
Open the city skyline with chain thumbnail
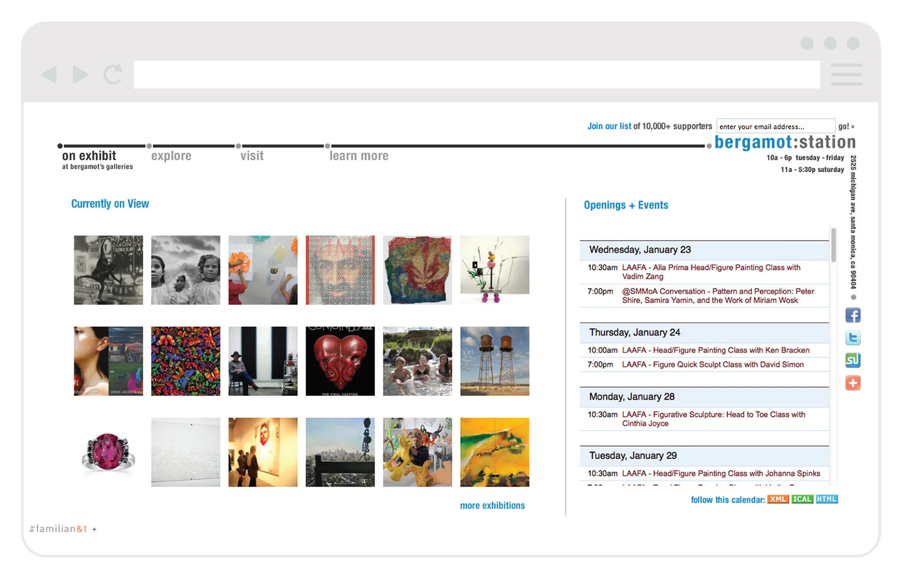click(340, 452)
